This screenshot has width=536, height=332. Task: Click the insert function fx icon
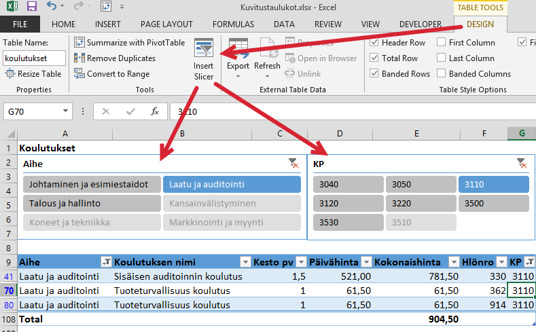coord(155,112)
